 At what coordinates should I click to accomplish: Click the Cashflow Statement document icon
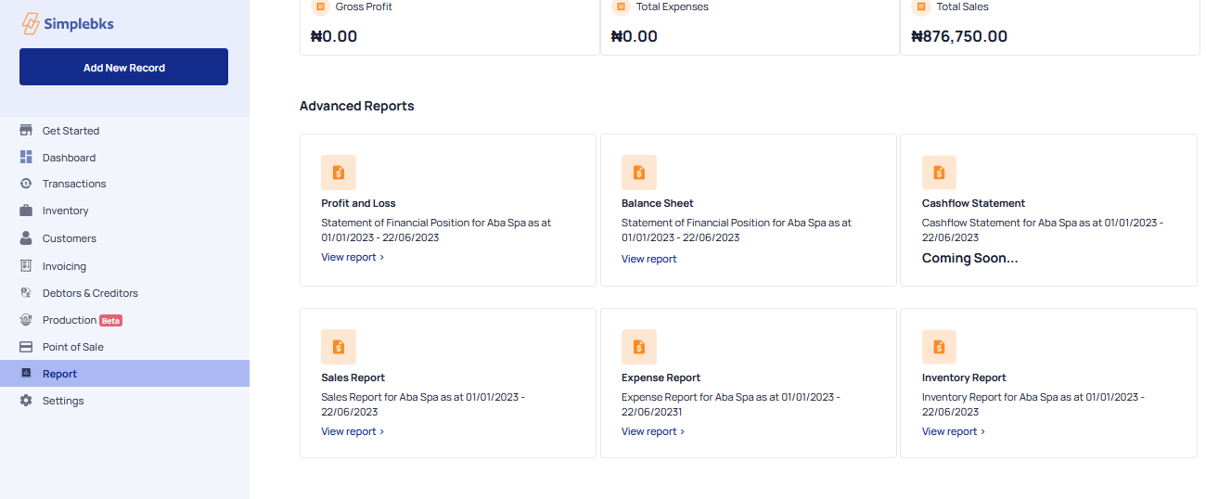tap(939, 173)
